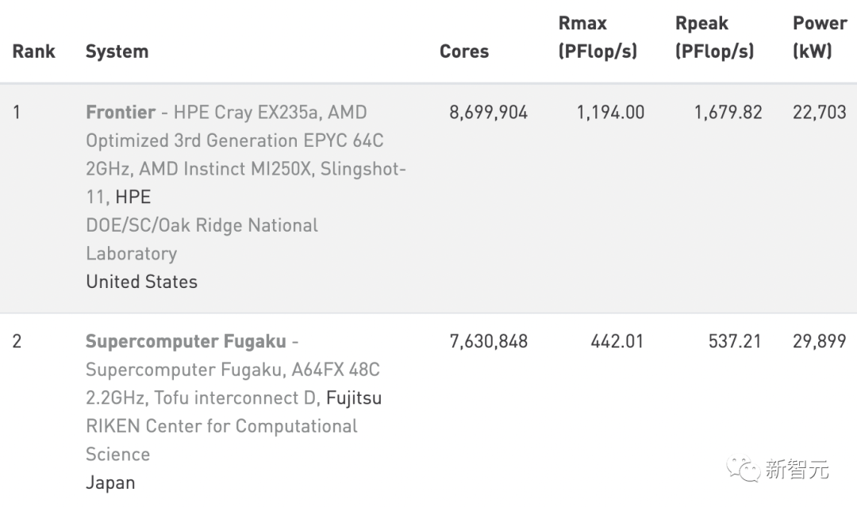
Task: Click the 新智元 watermark text
Action: pyautogui.click(x=797, y=469)
